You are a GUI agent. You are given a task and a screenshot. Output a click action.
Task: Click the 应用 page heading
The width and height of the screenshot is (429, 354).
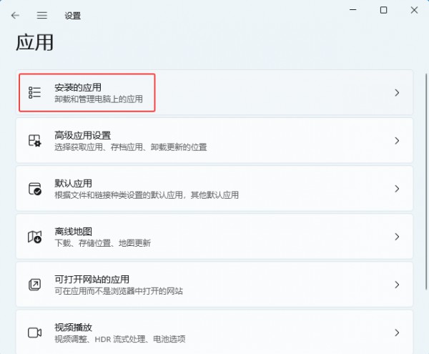[34, 42]
